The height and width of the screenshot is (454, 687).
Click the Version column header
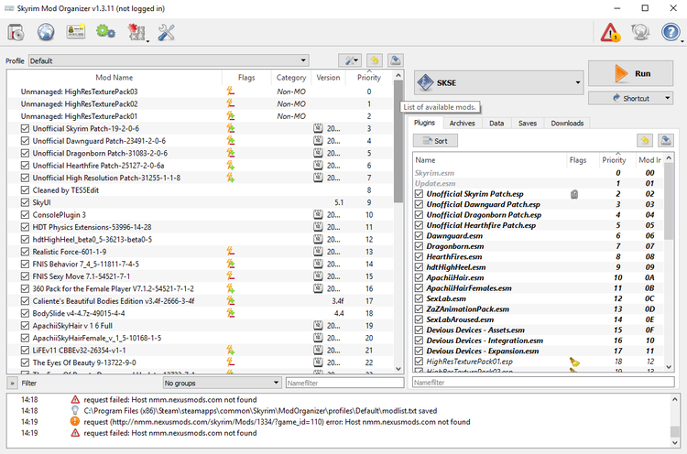(x=328, y=77)
